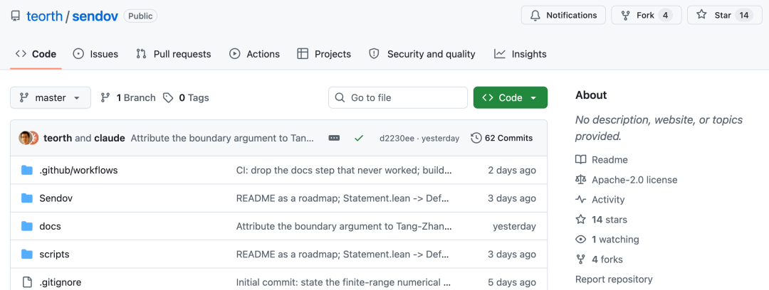Click the docs folder icon
Screen dimensions: 769x290
26,226
